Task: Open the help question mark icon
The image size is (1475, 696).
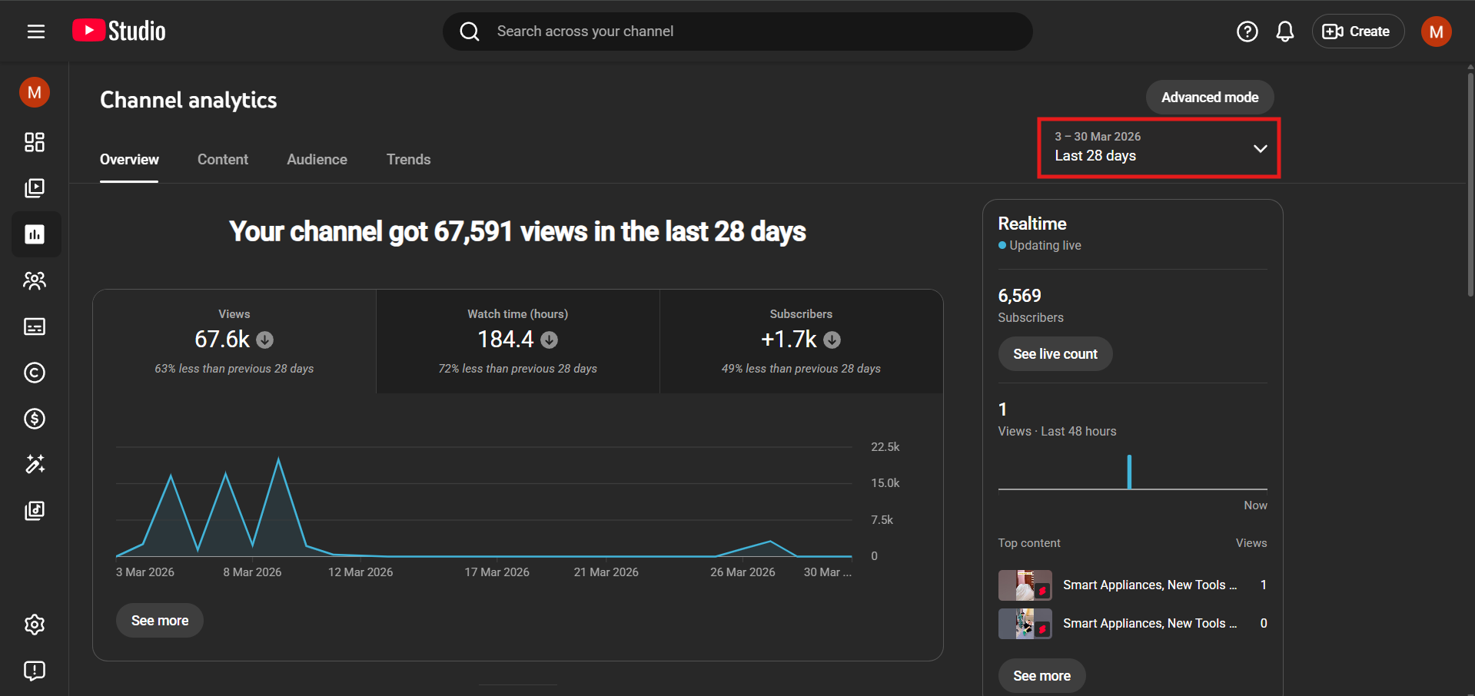Action: click(1247, 31)
